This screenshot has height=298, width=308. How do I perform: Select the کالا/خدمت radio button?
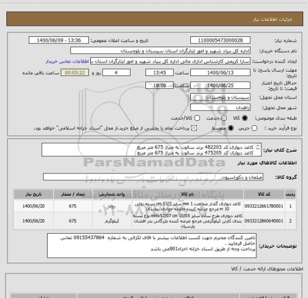[197, 118]
